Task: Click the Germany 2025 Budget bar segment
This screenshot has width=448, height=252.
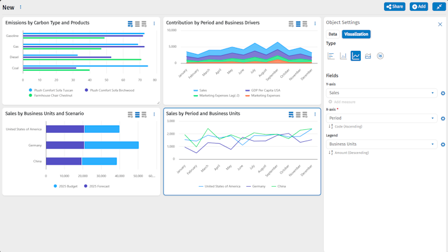Action: [112, 145]
